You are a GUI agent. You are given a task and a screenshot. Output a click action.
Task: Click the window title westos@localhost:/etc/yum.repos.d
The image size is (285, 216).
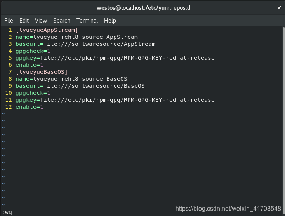[x=143, y=8]
